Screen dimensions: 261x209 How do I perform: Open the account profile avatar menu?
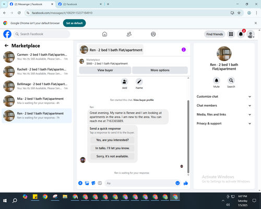251,34
